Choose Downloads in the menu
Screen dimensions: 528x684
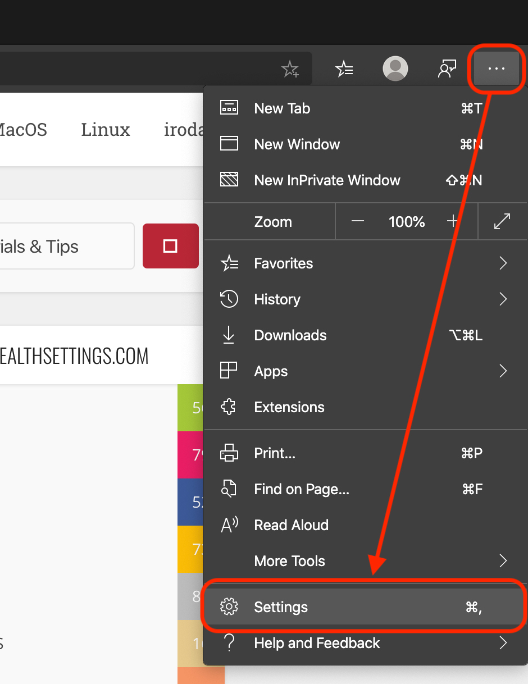[x=290, y=335]
